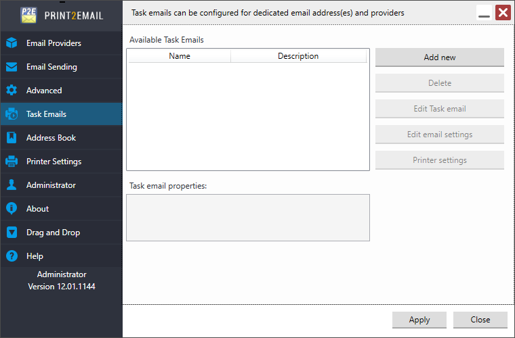Click the Description column header
This screenshot has height=338, width=515.
[298, 56]
